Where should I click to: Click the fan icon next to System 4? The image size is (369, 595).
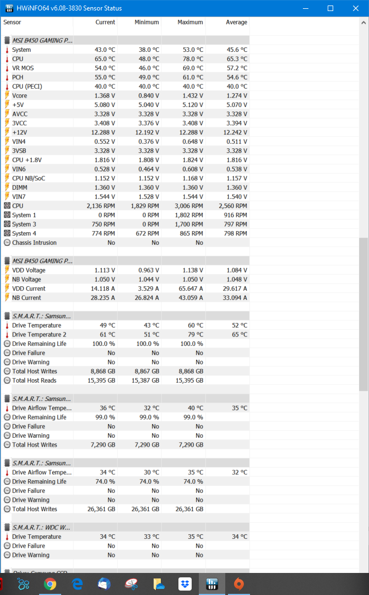click(7, 233)
